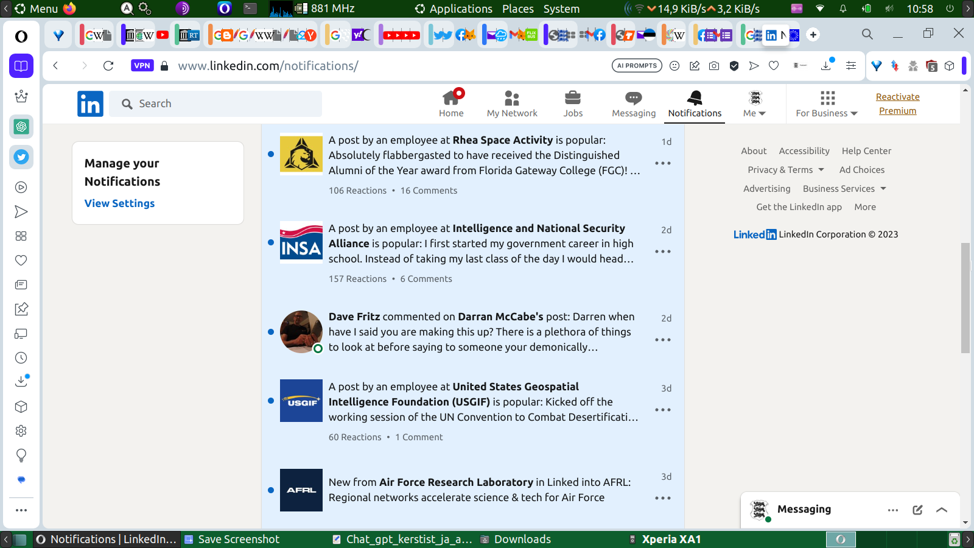
Task: Open Speed Dial grid in sidebar
Action: pos(21,236)
